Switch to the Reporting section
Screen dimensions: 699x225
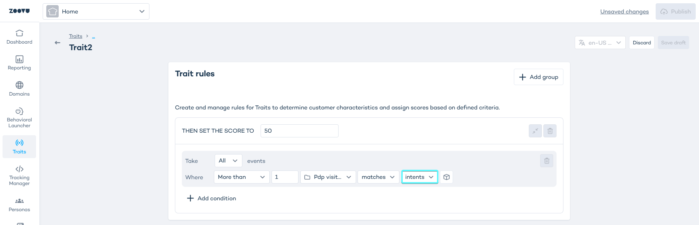click(x=19, y=63)
